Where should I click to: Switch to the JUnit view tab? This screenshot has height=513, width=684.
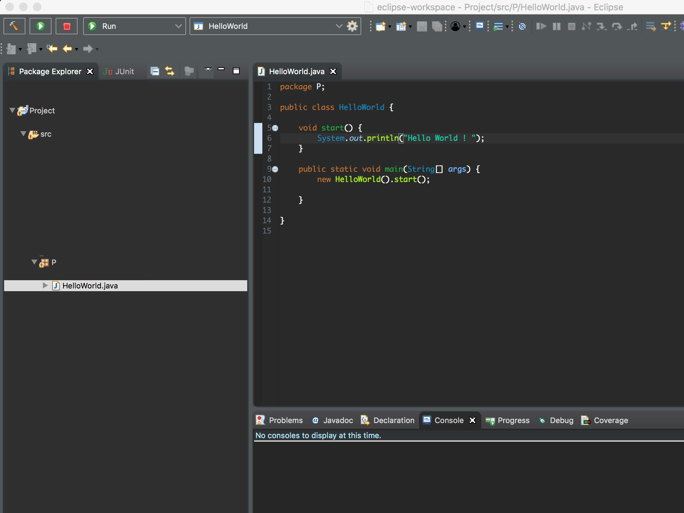pos(118,71)
